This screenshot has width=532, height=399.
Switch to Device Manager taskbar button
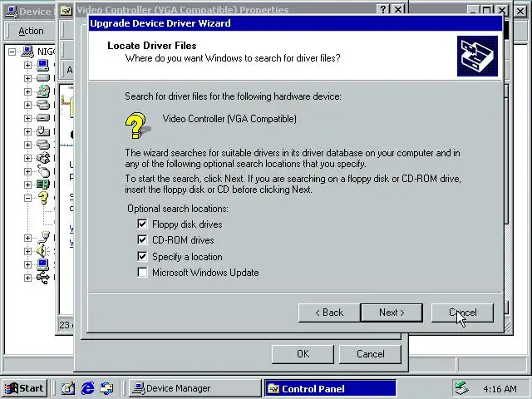pyautogui.click(x=195, y=388)
